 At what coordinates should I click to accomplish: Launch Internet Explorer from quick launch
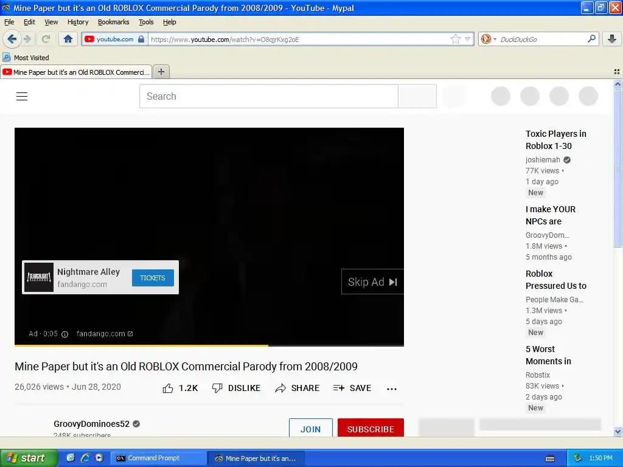[85, 458]
